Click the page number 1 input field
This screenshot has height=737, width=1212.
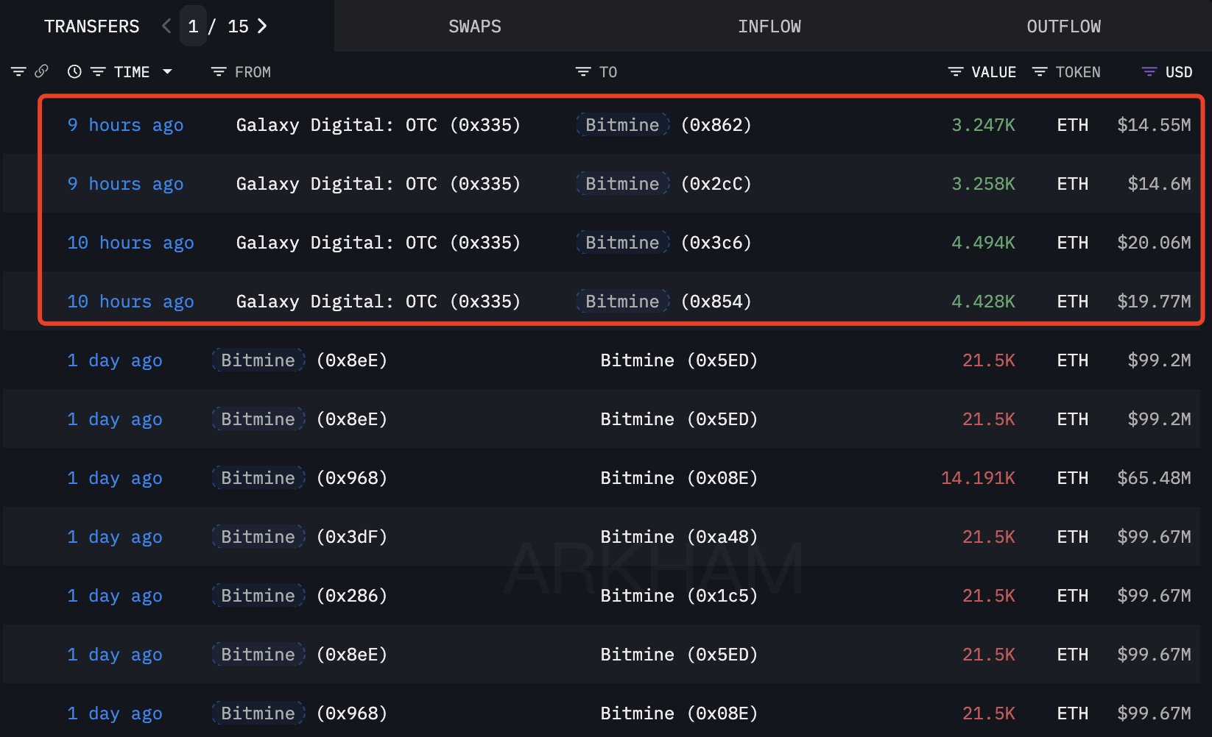(x=193, y=26)
